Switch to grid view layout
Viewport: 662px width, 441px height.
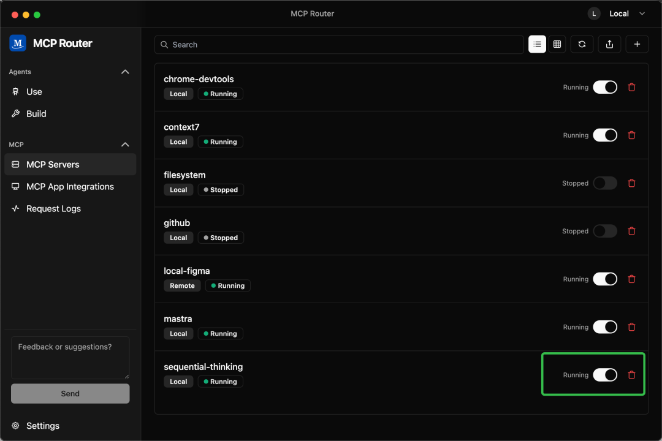(x=557, y=44)
